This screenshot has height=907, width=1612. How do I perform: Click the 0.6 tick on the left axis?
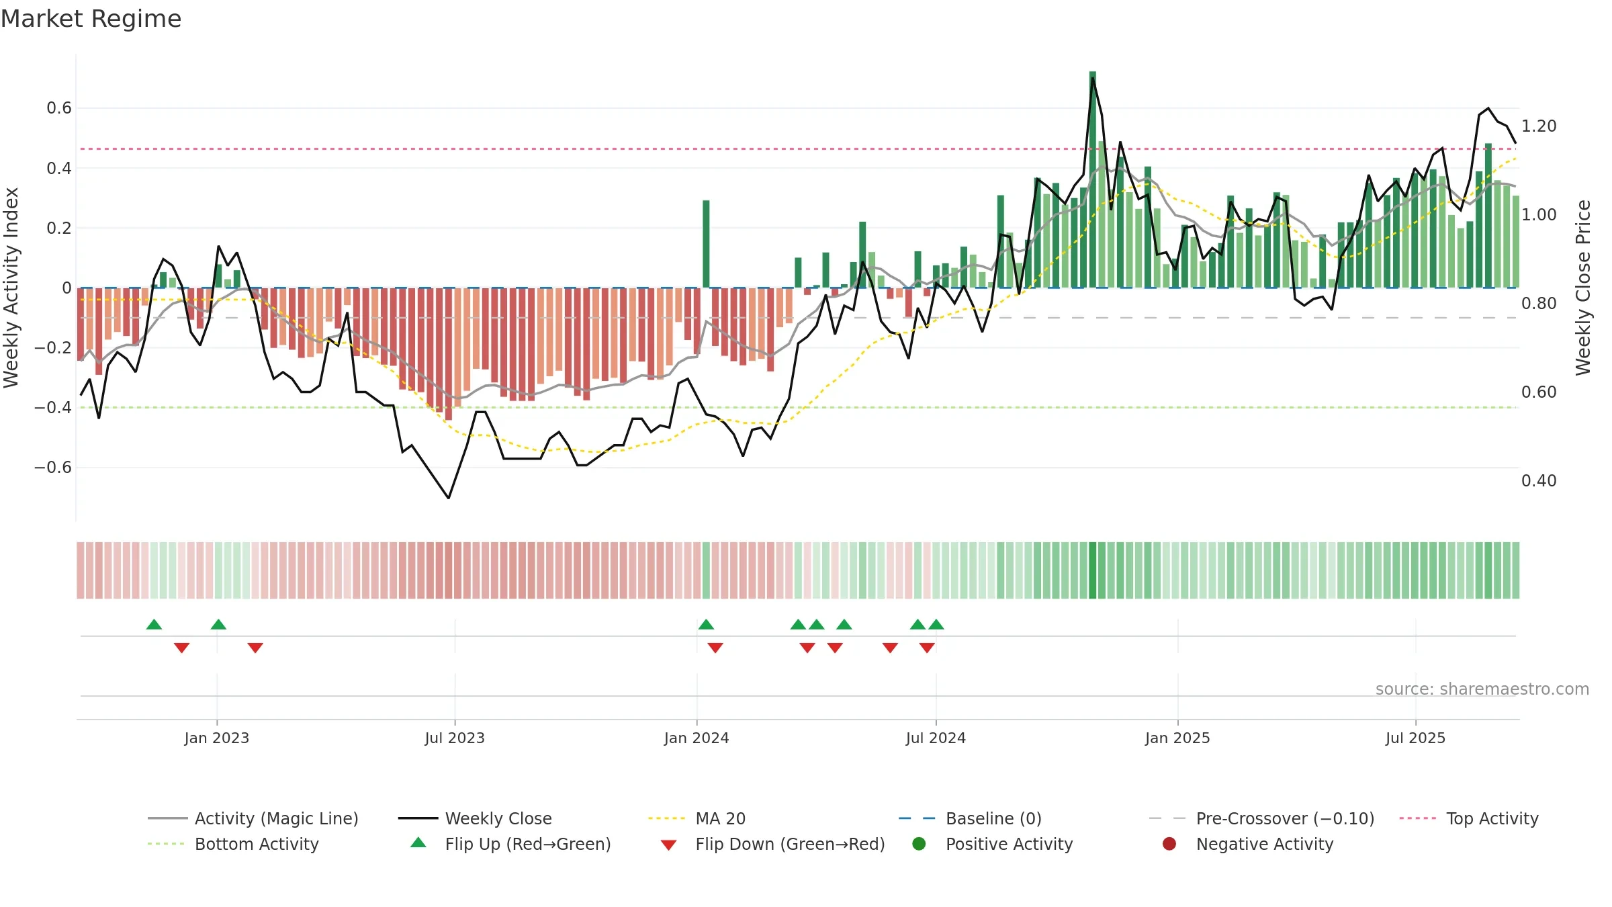59,108
